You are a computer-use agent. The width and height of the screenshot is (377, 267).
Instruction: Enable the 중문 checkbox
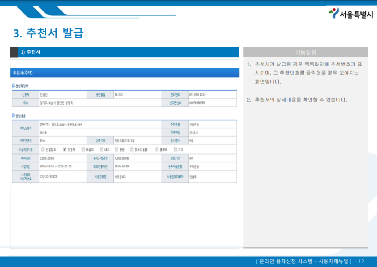(x=116, y=149)
